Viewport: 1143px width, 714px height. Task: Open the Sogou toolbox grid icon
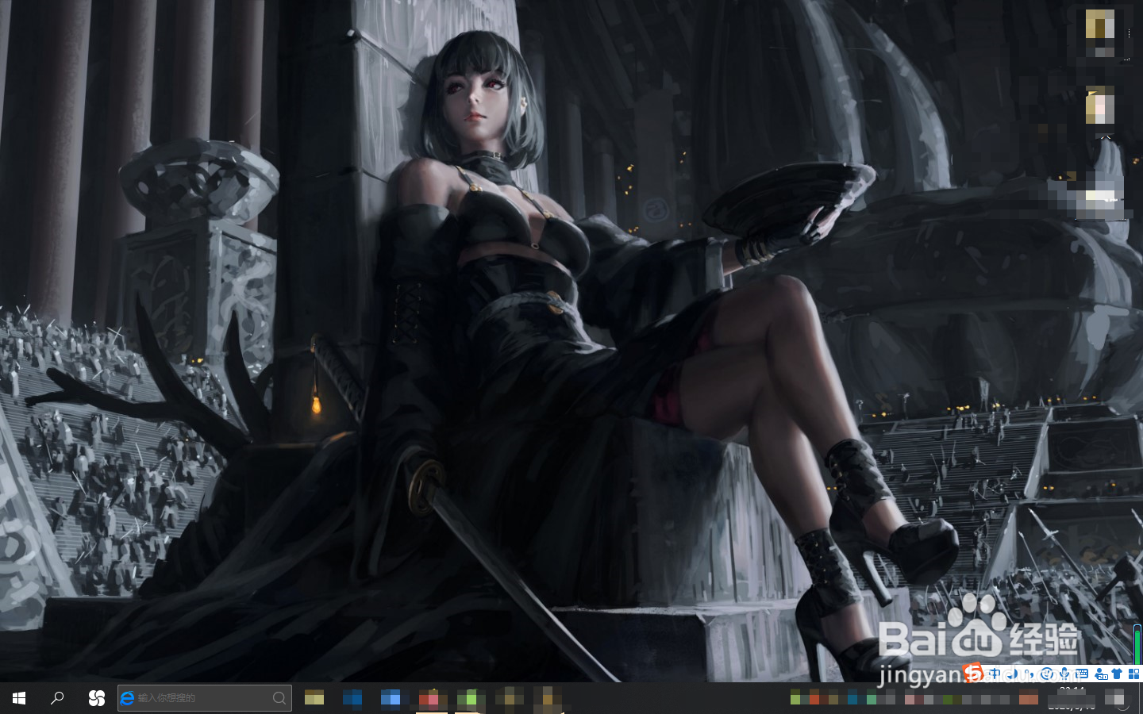click(1133, 674)
